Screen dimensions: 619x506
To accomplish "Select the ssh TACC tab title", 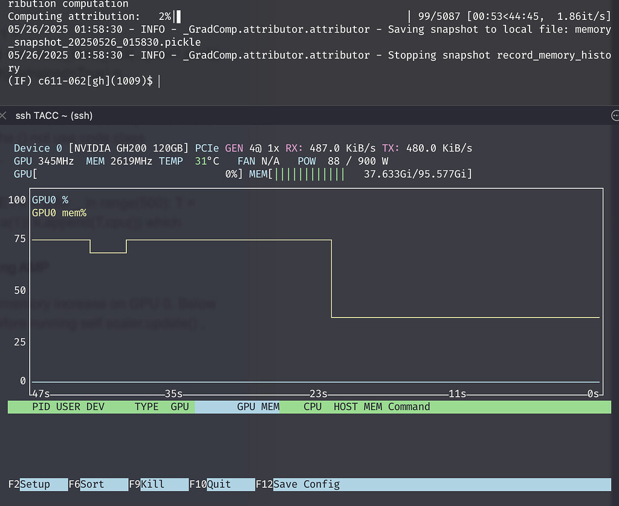I will pos(54,115).
